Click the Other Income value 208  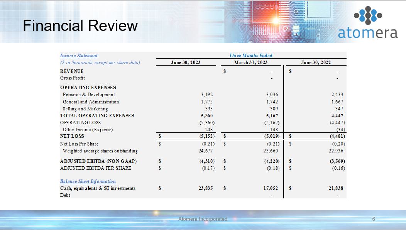(x=209, y=130)
